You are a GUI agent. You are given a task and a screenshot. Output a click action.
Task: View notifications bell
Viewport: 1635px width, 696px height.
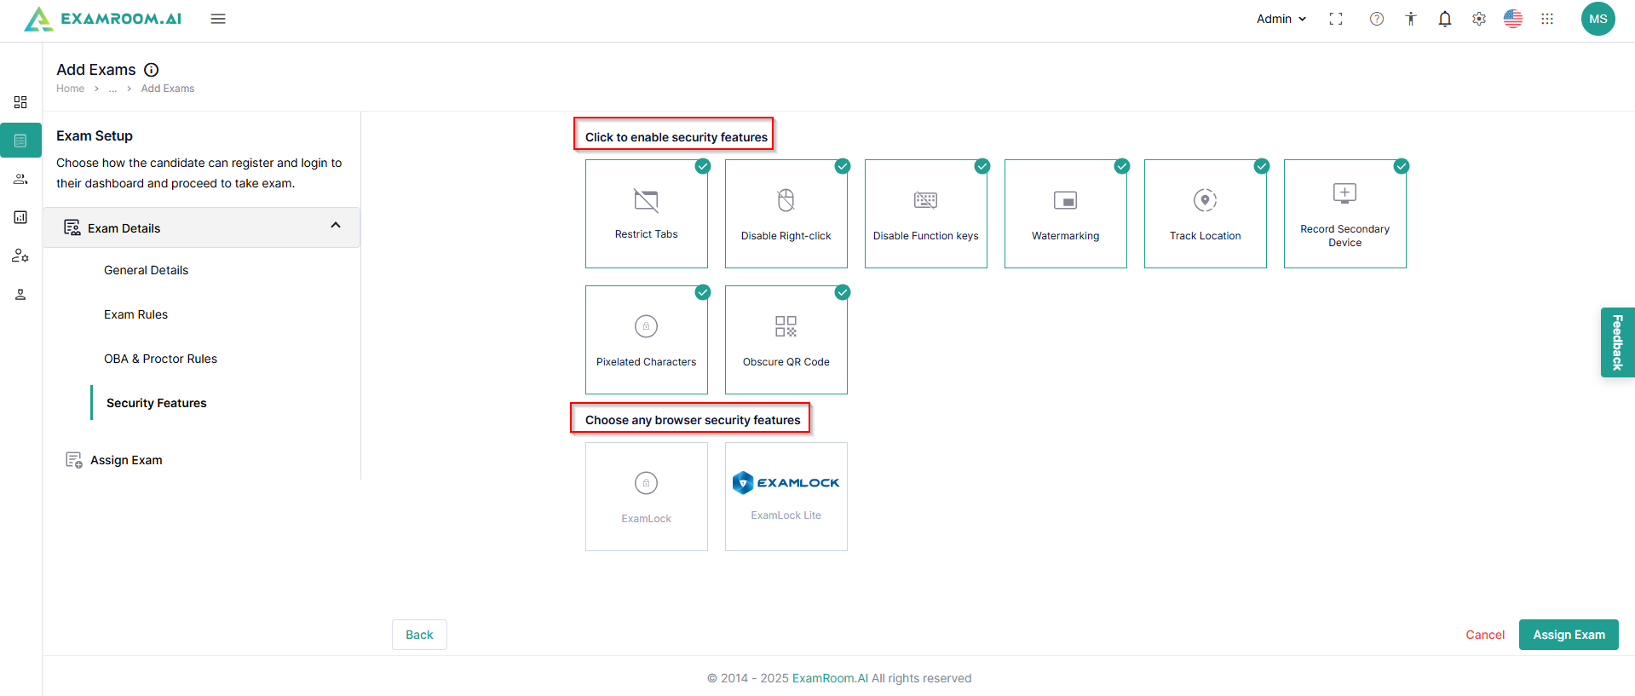click(1445, 19)
